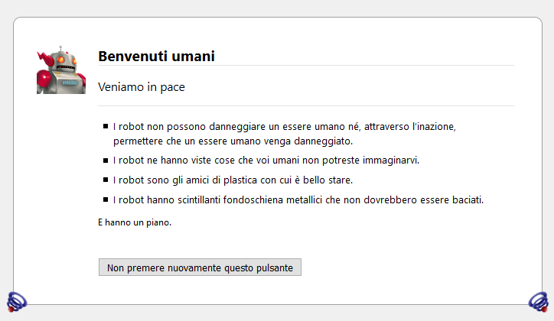Viewport: 554px width, 321px height.
Task: Click the bullet before 'amici di plastica'
Action: point(105,180)
